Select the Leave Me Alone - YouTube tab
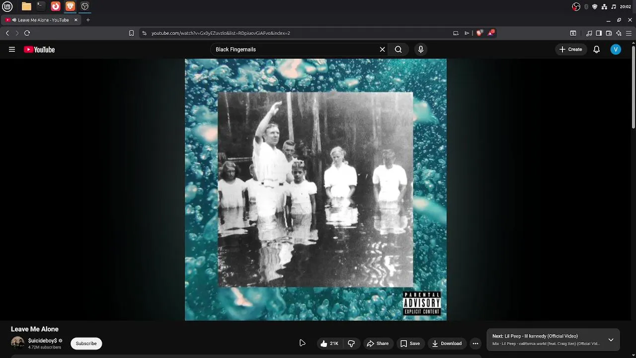This screenshot has width=636, height=358. [x=42, y=20]
